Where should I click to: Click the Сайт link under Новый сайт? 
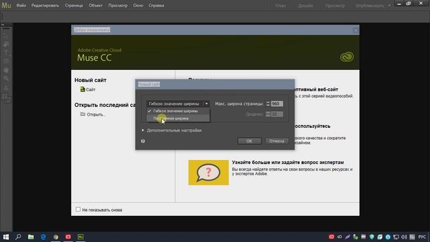coord(91,89)
